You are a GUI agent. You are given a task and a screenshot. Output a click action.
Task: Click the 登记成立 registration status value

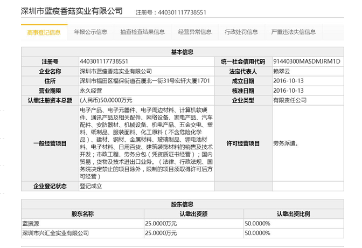coord(90,186)
